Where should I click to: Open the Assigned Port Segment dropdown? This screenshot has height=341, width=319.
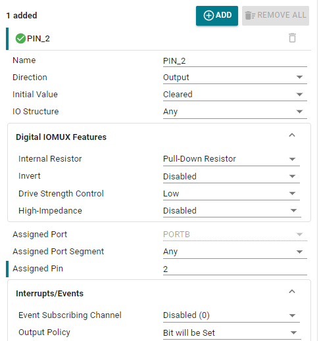tap(235, 252)
